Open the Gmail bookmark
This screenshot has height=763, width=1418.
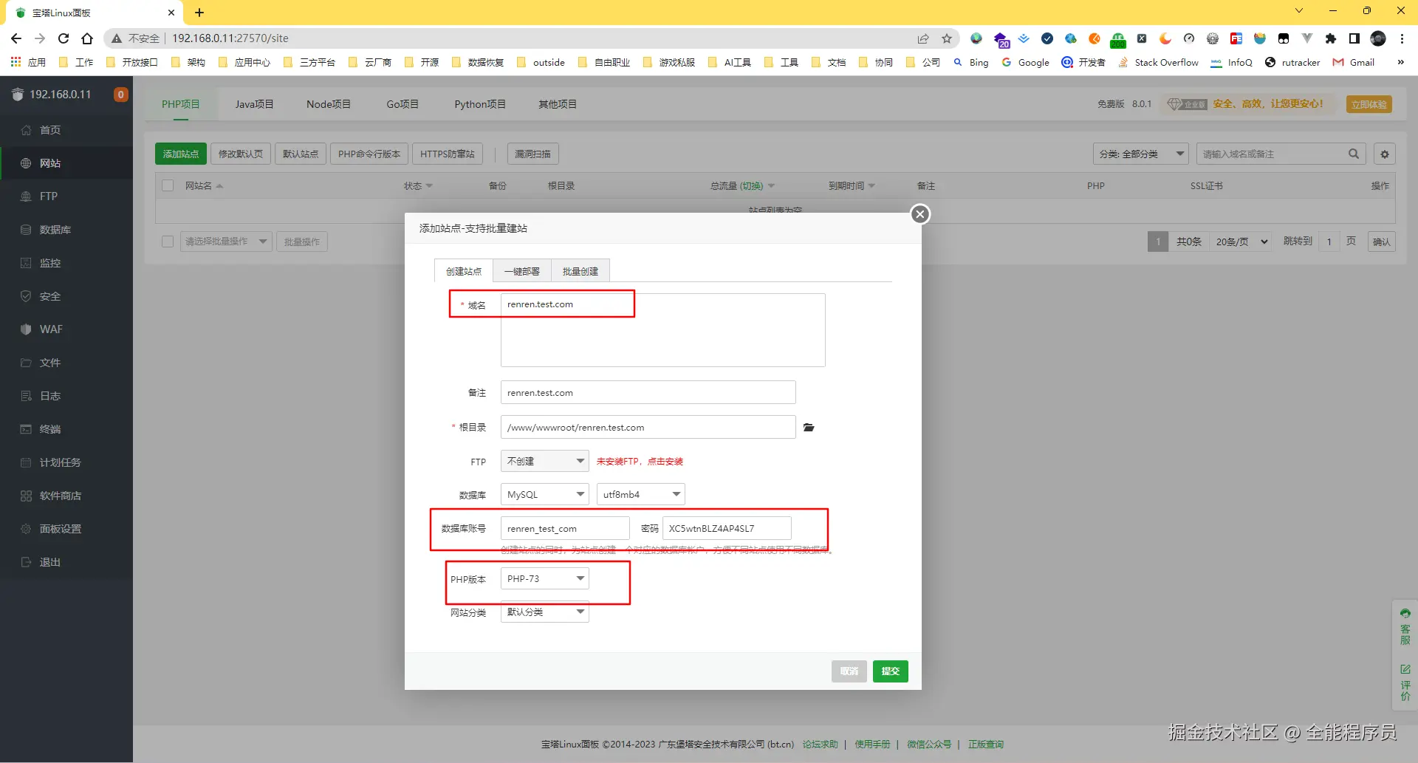pyautogui.click(x=1354, y=63)
